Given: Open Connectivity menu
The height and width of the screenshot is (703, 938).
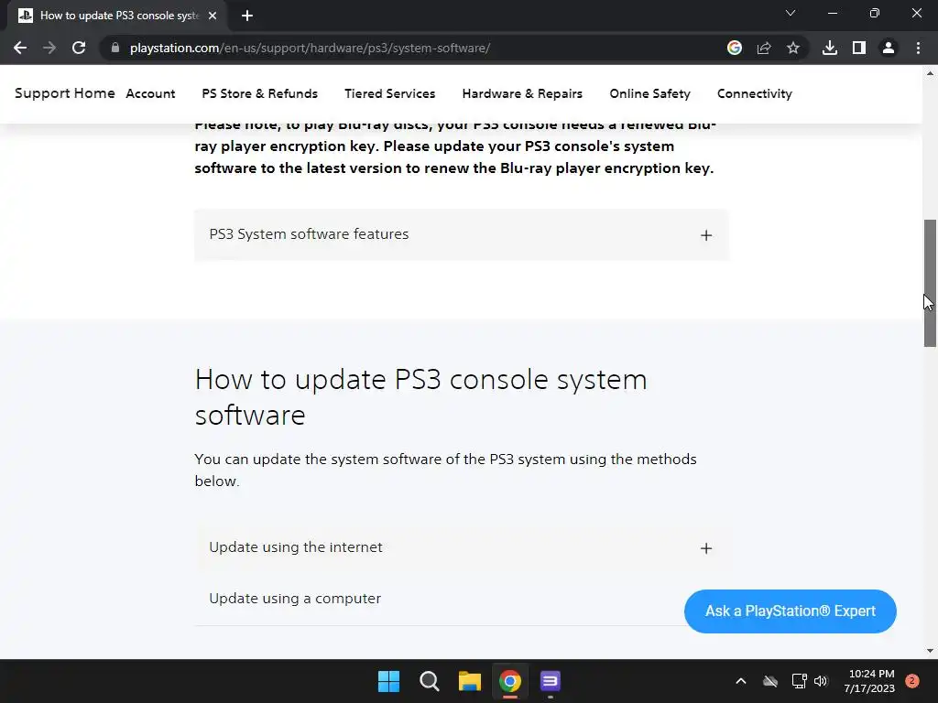Looking at the screenshot, I should tap(755, 93).
